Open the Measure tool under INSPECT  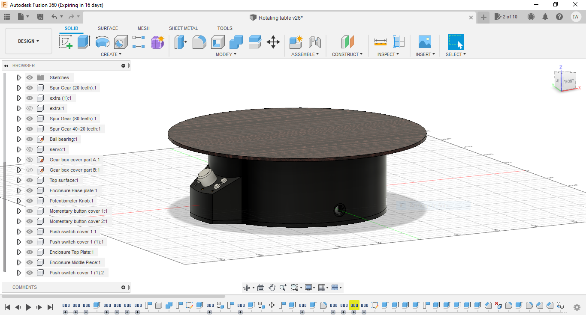(x=380, y=42)
